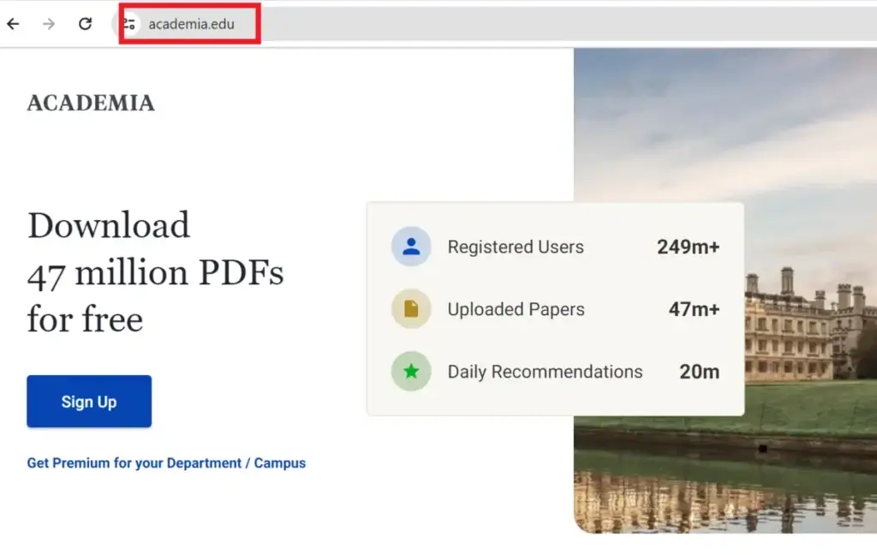Click the Download 47 million PDFs headline
This screenshot has height=555, width=877.
pyautogui.click(x=156, y=272)
